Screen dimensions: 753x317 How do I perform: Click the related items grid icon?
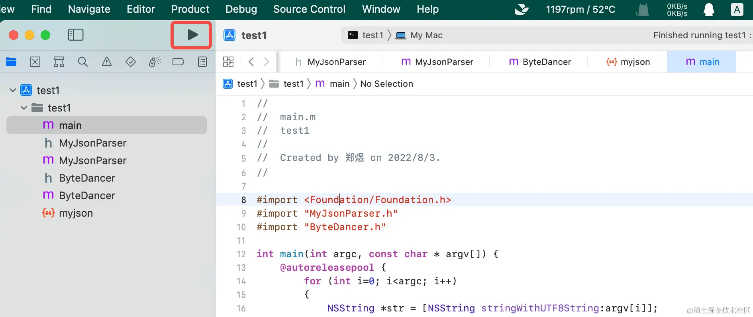coord(228,62)
